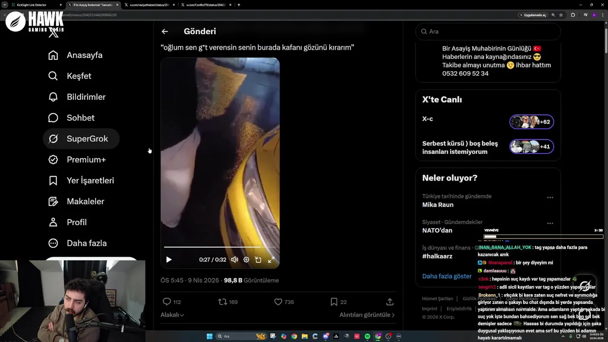Open the Mika Raun trending topic
608x342 pixels.
[438, 205]
